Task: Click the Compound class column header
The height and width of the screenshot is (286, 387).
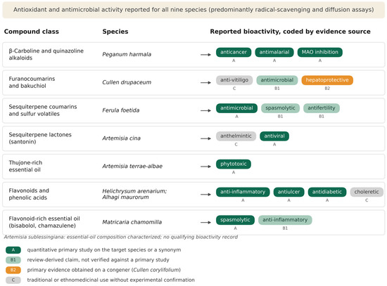Action: [x=32, y=32]
